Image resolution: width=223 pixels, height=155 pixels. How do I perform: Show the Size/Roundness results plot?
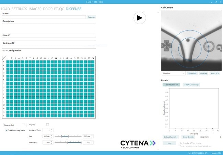tap(171, 85)
